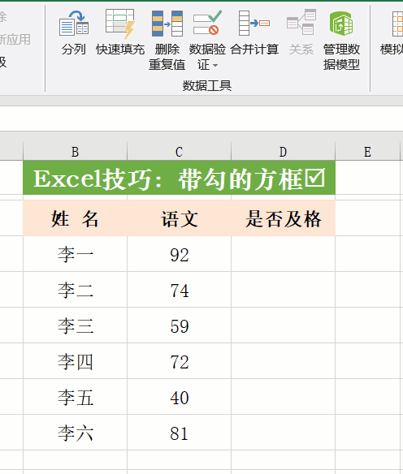Select the score cell 92
Viewport: 403px width, 474px height.
click(179, 254)
